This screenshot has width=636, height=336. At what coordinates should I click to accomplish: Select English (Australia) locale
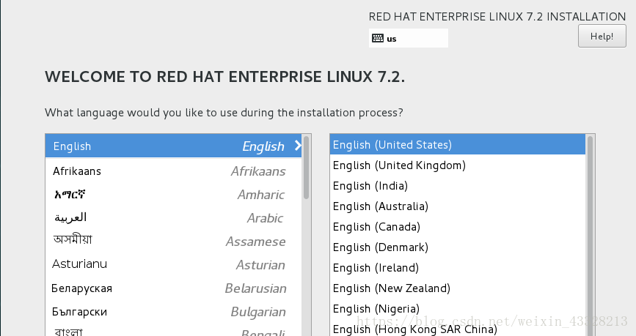(x=458, y=206)
